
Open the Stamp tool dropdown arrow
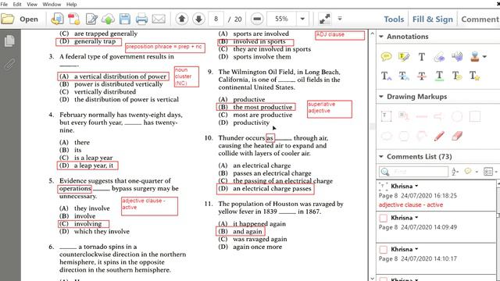click(484, 57)
